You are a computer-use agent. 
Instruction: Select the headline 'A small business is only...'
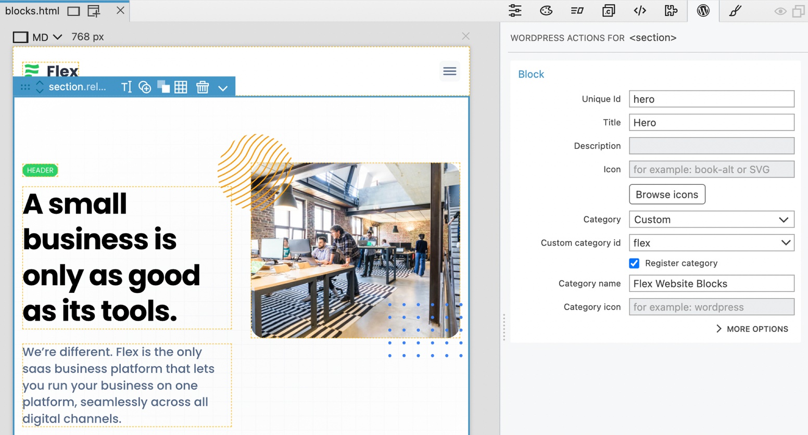[x=127, y=258]
